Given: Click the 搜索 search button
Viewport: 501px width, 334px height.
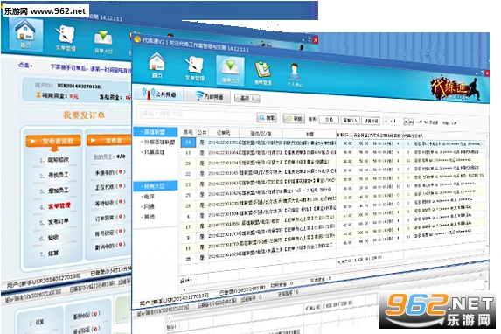Looking at the screenshot, I should click(268, 118).
